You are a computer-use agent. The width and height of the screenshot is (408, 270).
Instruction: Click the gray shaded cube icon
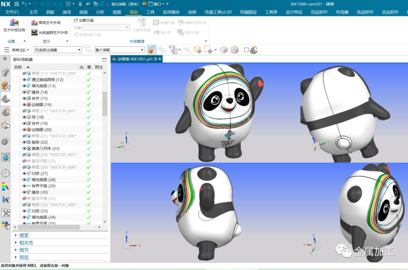224,50
